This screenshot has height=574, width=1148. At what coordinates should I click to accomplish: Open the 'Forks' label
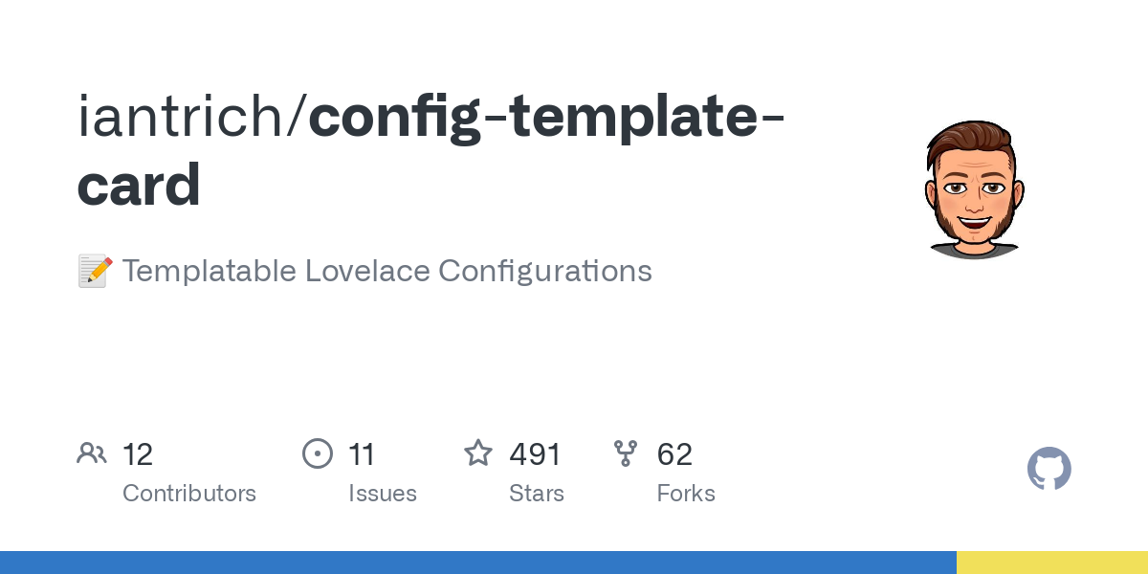tap(686, 494)
